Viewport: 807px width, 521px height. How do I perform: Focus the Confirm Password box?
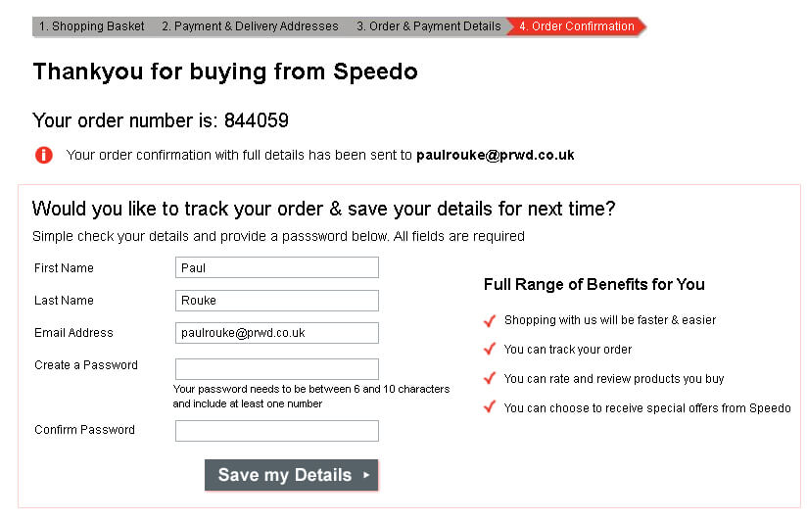click(277, 431)
